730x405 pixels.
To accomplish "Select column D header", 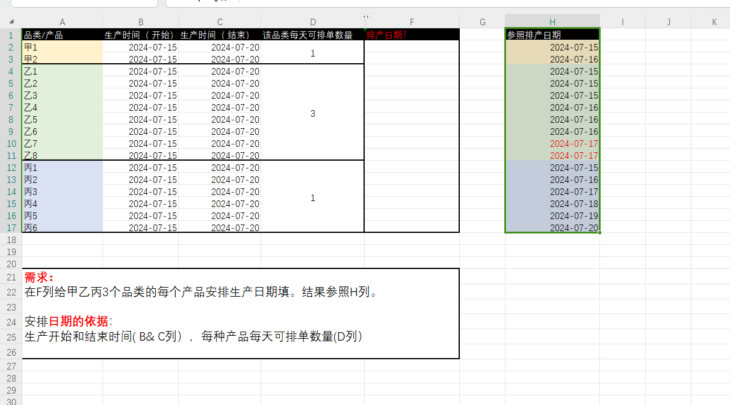I will (x=312, y=22).
